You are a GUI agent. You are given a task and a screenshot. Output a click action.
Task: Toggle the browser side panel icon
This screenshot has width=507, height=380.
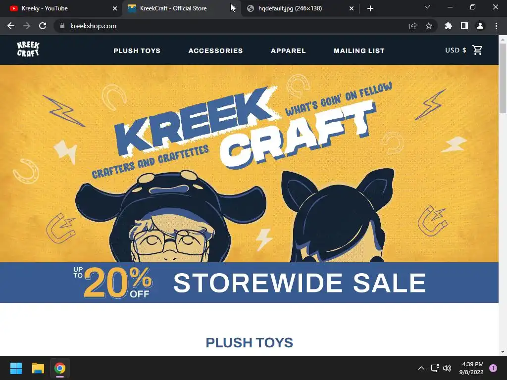click(x=464, y=26)
